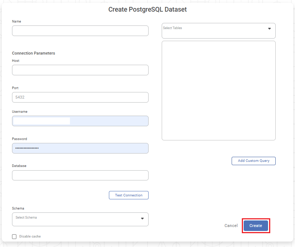Click the Port field showing 5432
The image size is (295, 247).
coord(80,97)
